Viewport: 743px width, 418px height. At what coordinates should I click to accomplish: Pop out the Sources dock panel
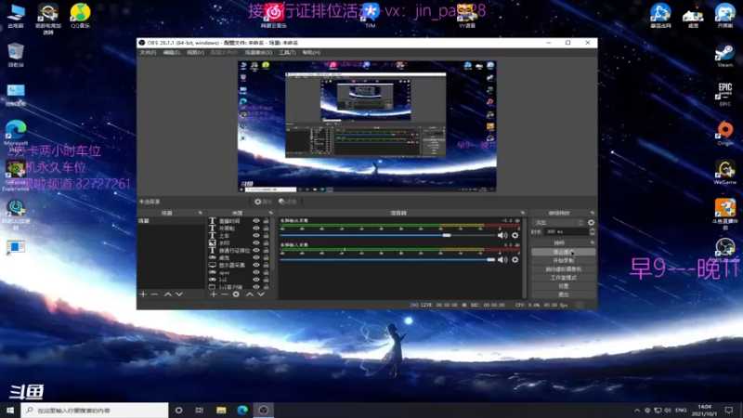(x=271, y=213)
